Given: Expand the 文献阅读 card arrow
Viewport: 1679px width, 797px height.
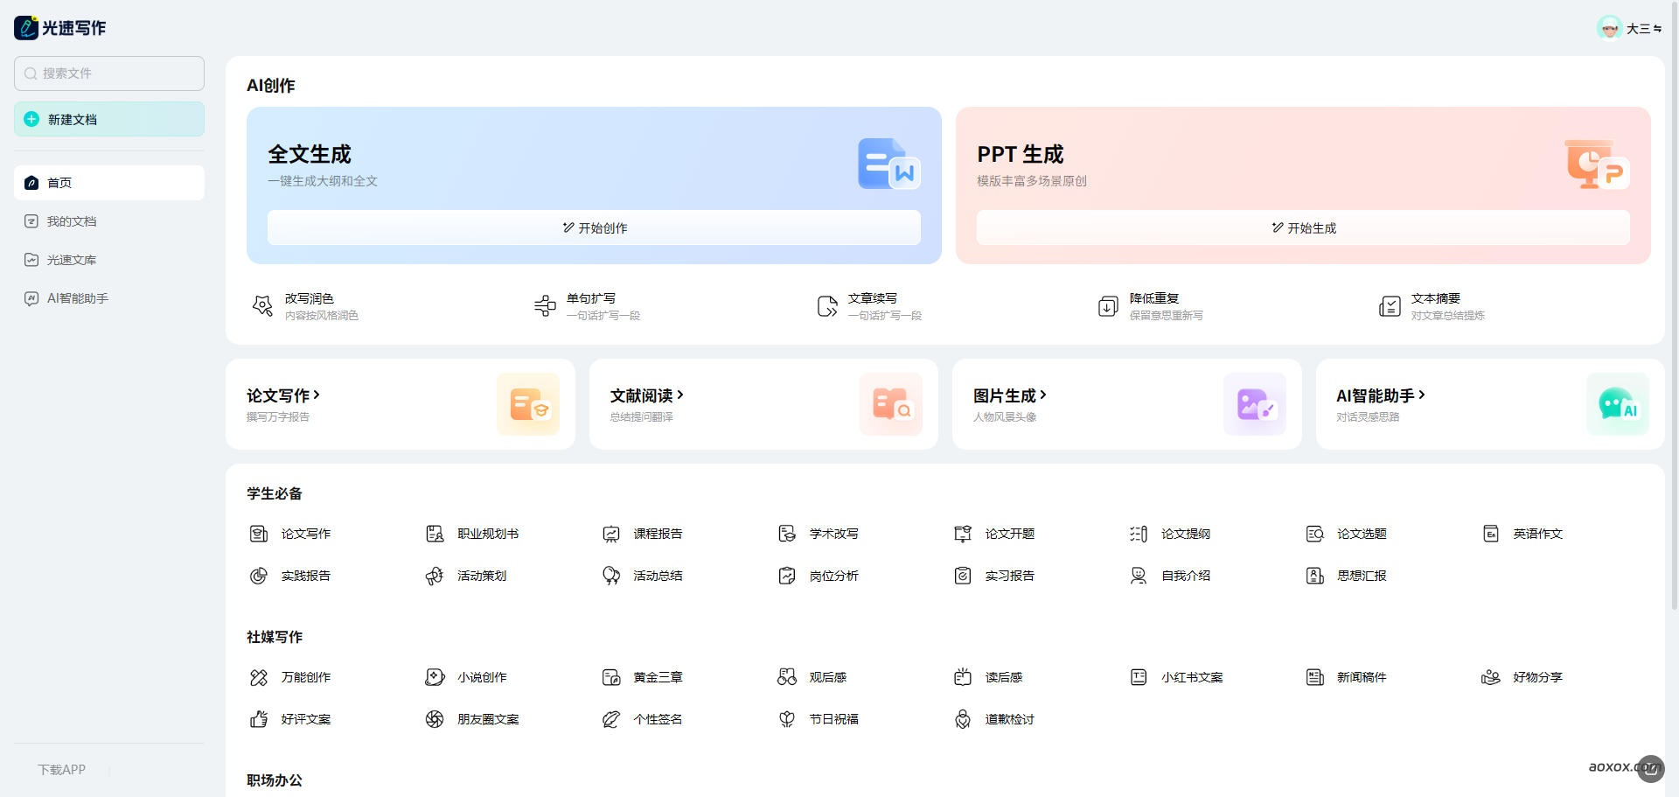Looking at the screenshot, I should [x=680, y=395].
